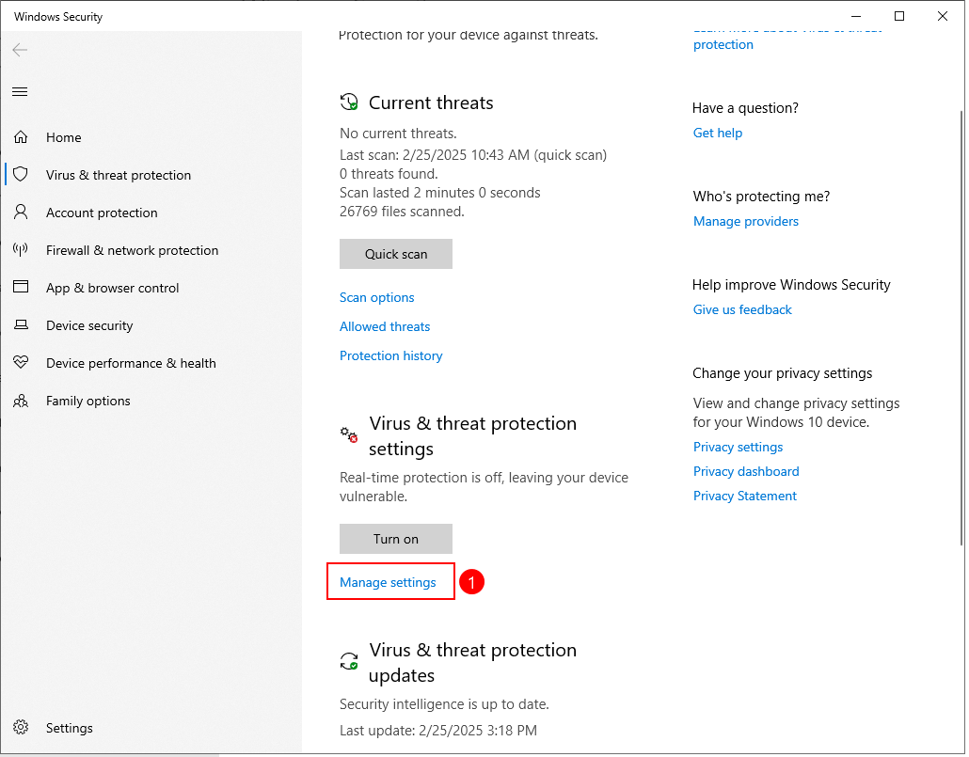Click the back arrow icon
Viewport: 969px width, 757px height.
[20, 50]
